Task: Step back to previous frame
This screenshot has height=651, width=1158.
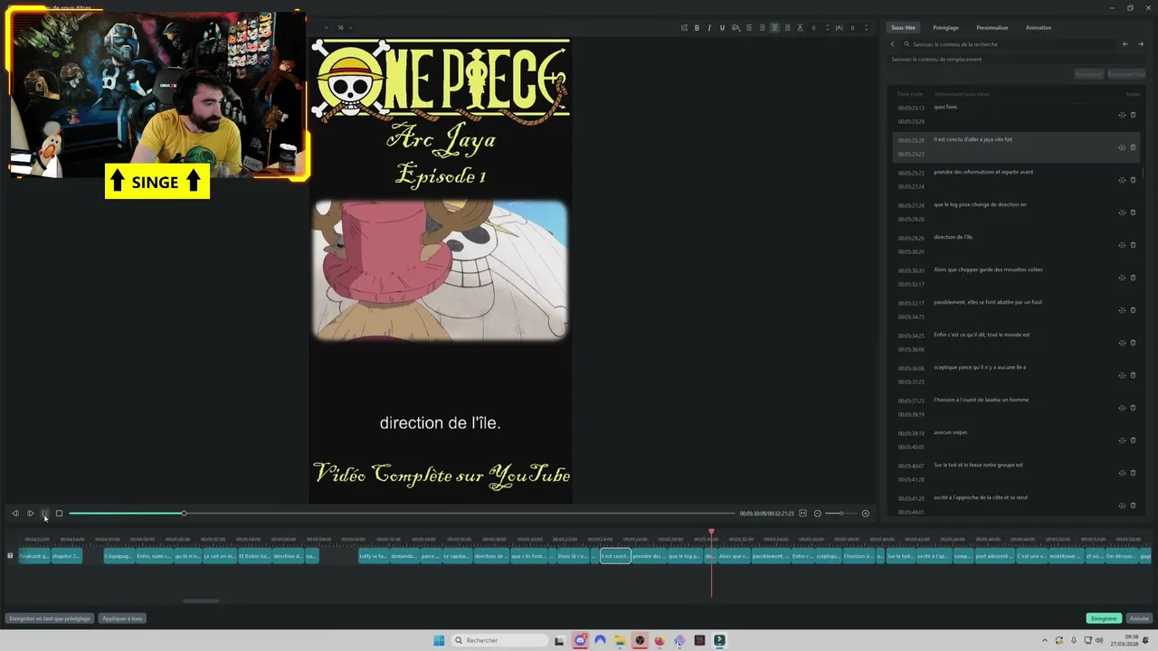Action: pyautogui.click(x=14, y=514)
